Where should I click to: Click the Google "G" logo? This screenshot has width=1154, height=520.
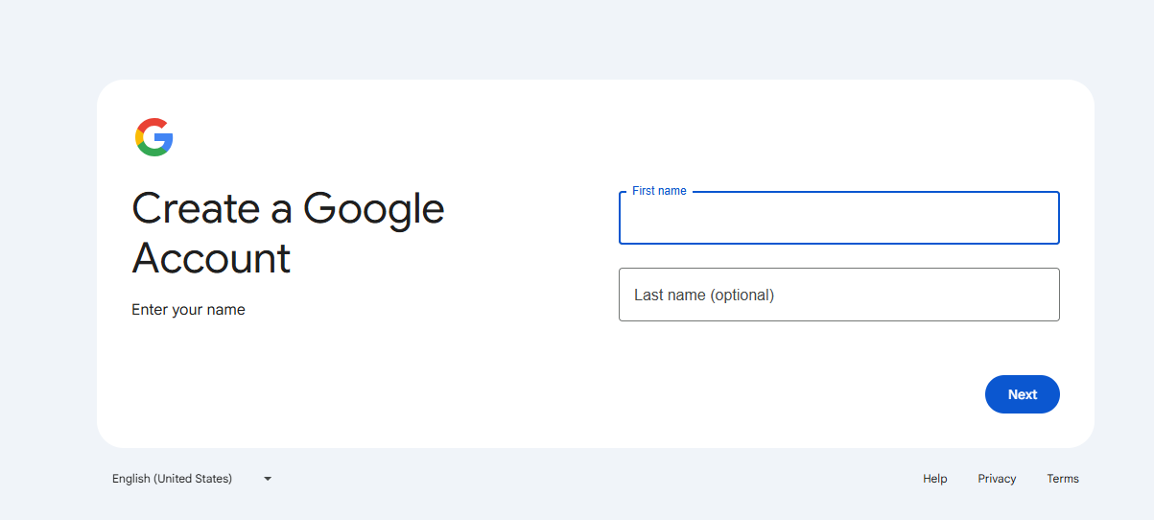pyautogui.click(x=153, y=137)
